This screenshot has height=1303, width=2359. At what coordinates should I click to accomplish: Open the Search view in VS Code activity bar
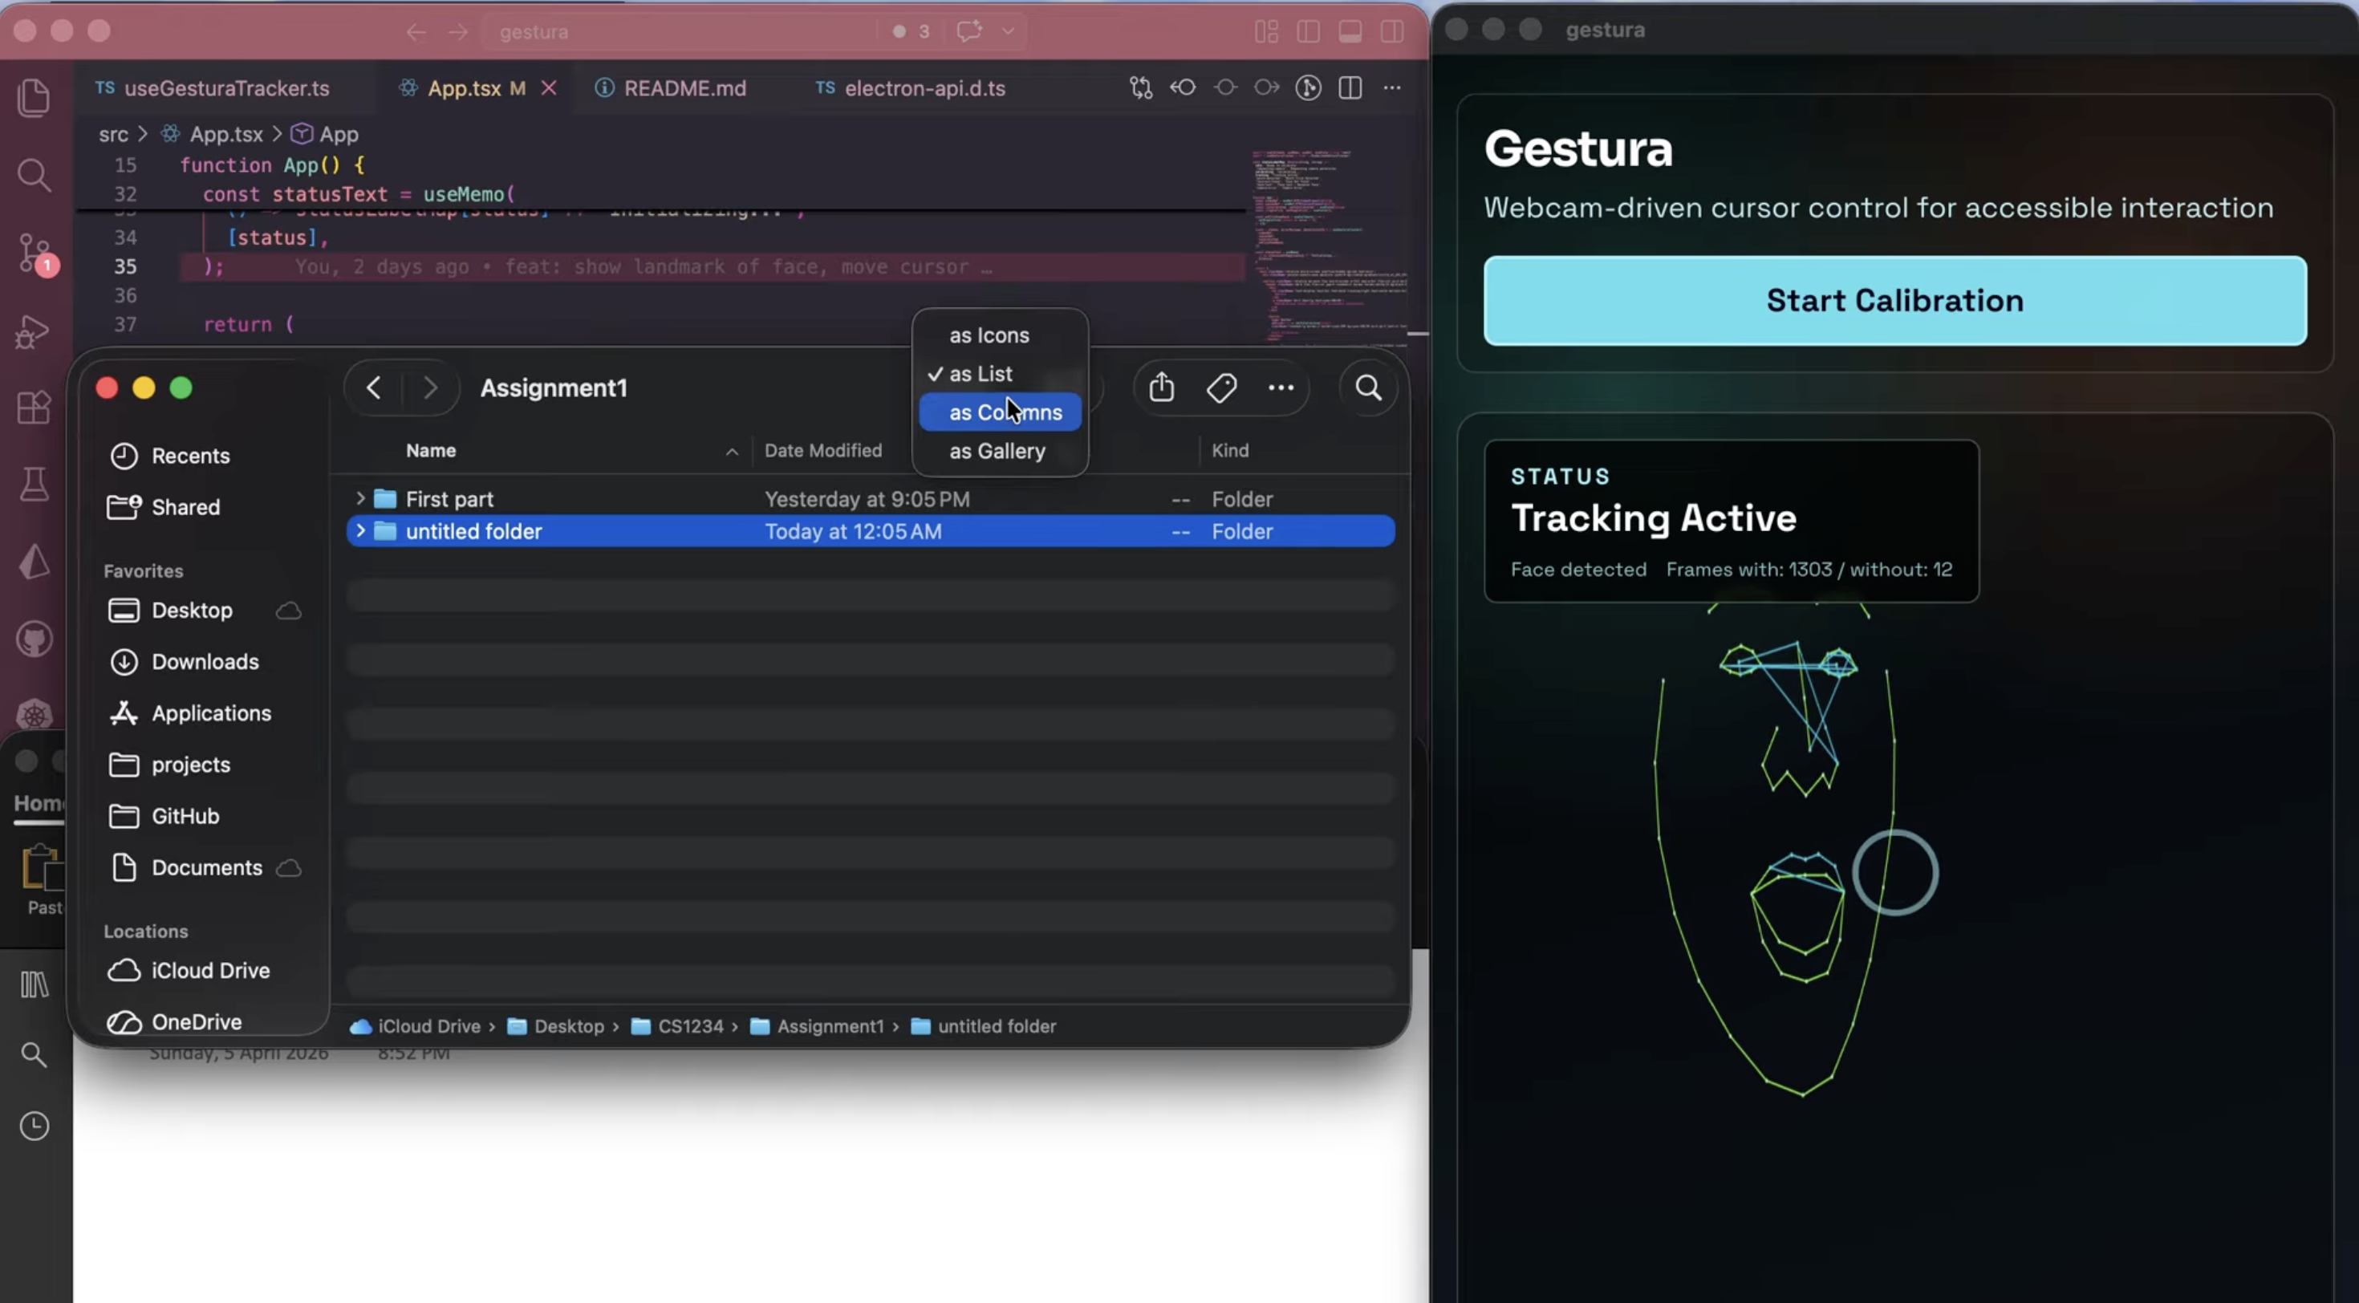click(x=34, y=174)
